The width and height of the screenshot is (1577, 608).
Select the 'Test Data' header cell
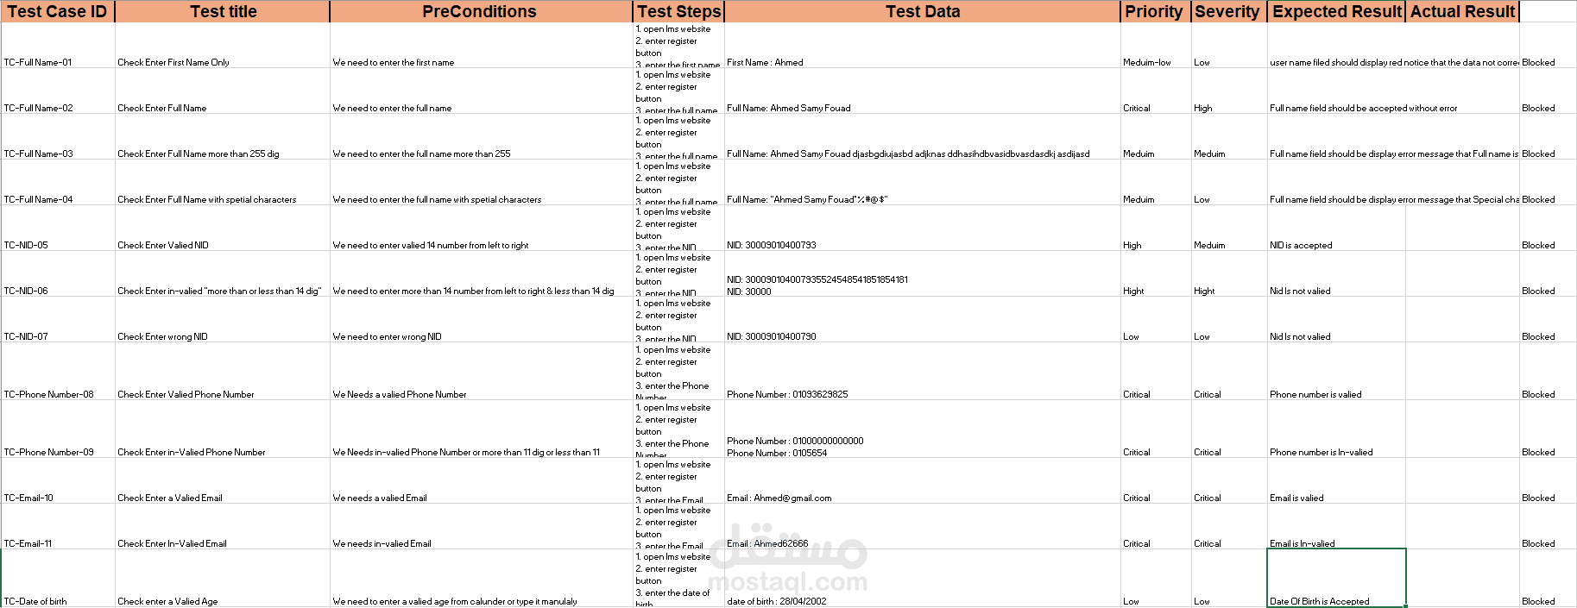tap(922, 11)
